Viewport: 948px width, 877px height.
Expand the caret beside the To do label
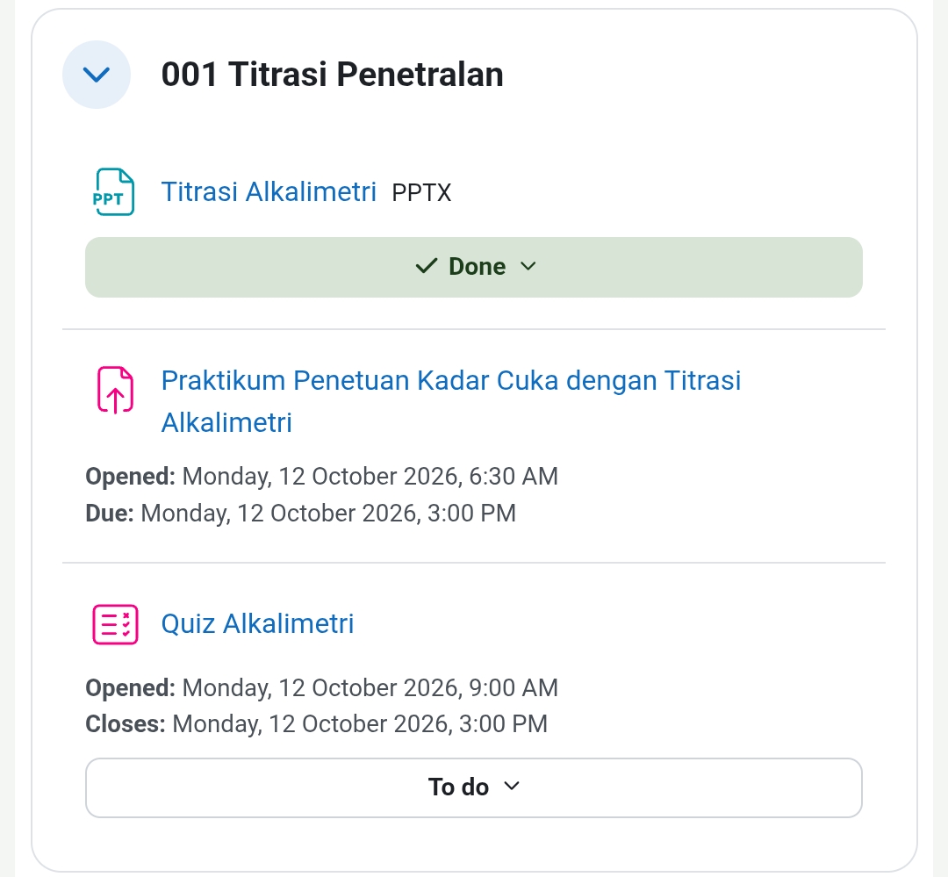point(512,787)
